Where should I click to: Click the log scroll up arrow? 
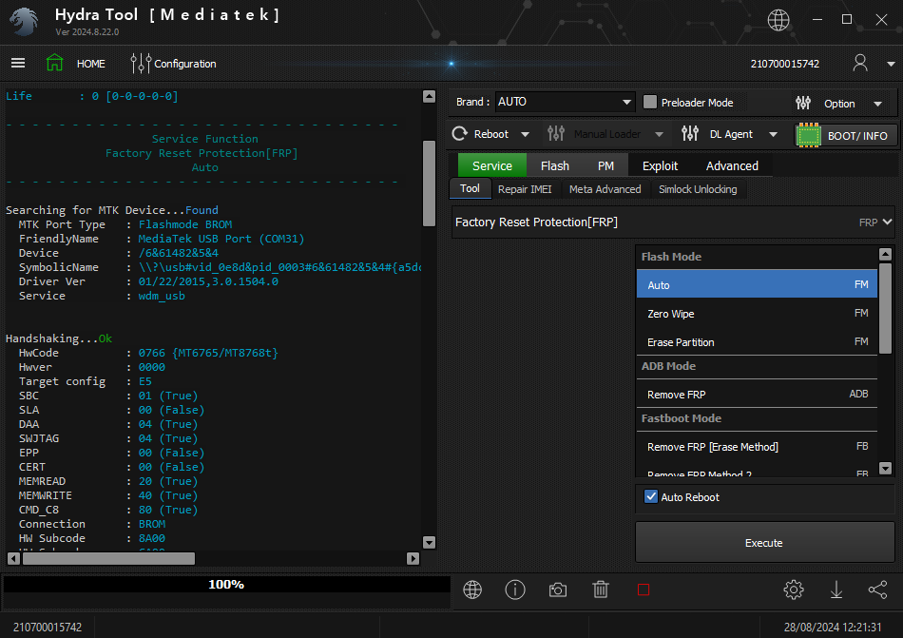pyautogui.click(x=429, y=96)
